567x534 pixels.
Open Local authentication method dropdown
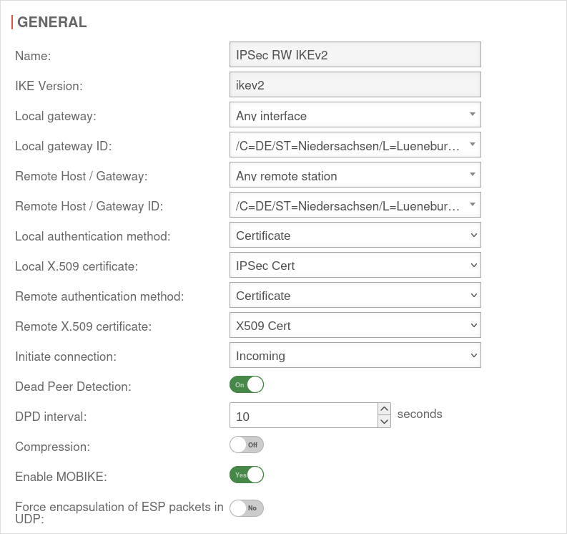355,236
